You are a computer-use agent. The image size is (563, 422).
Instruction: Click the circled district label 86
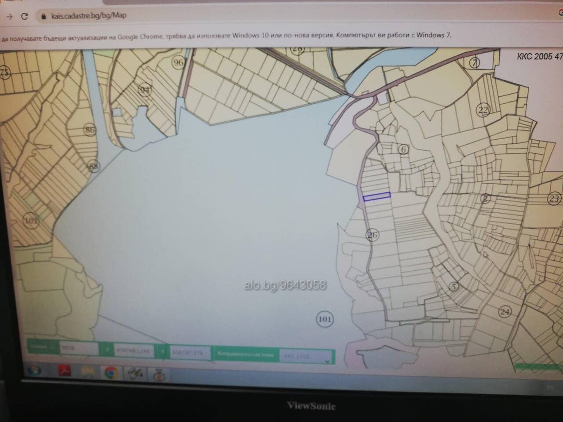click(90, 130)
